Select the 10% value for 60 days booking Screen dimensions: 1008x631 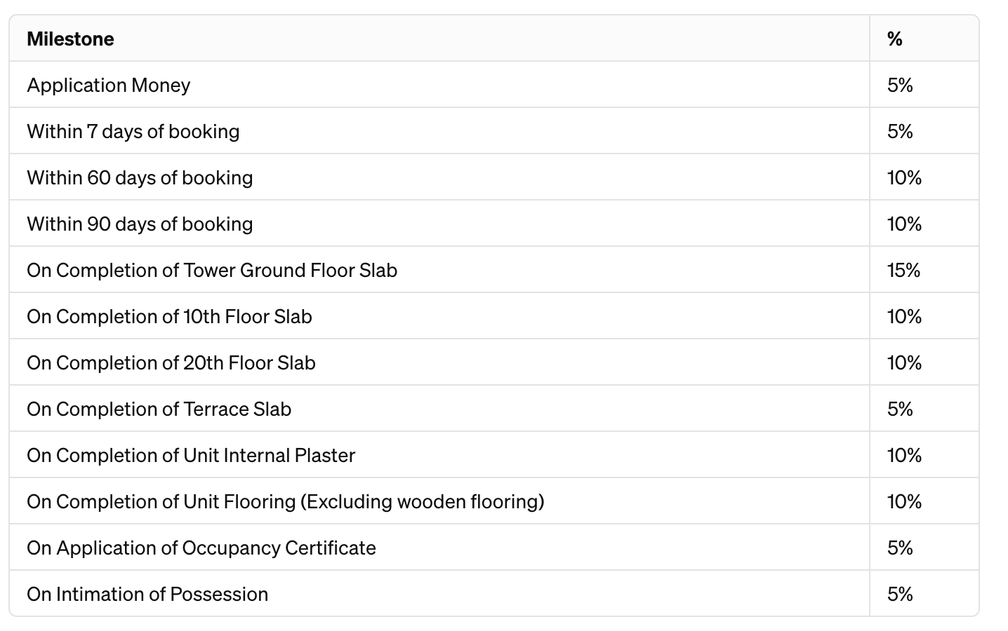point(904,178)
